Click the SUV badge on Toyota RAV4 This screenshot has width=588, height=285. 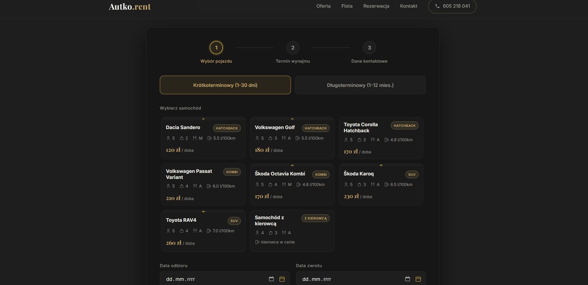[x=234, y=221]
